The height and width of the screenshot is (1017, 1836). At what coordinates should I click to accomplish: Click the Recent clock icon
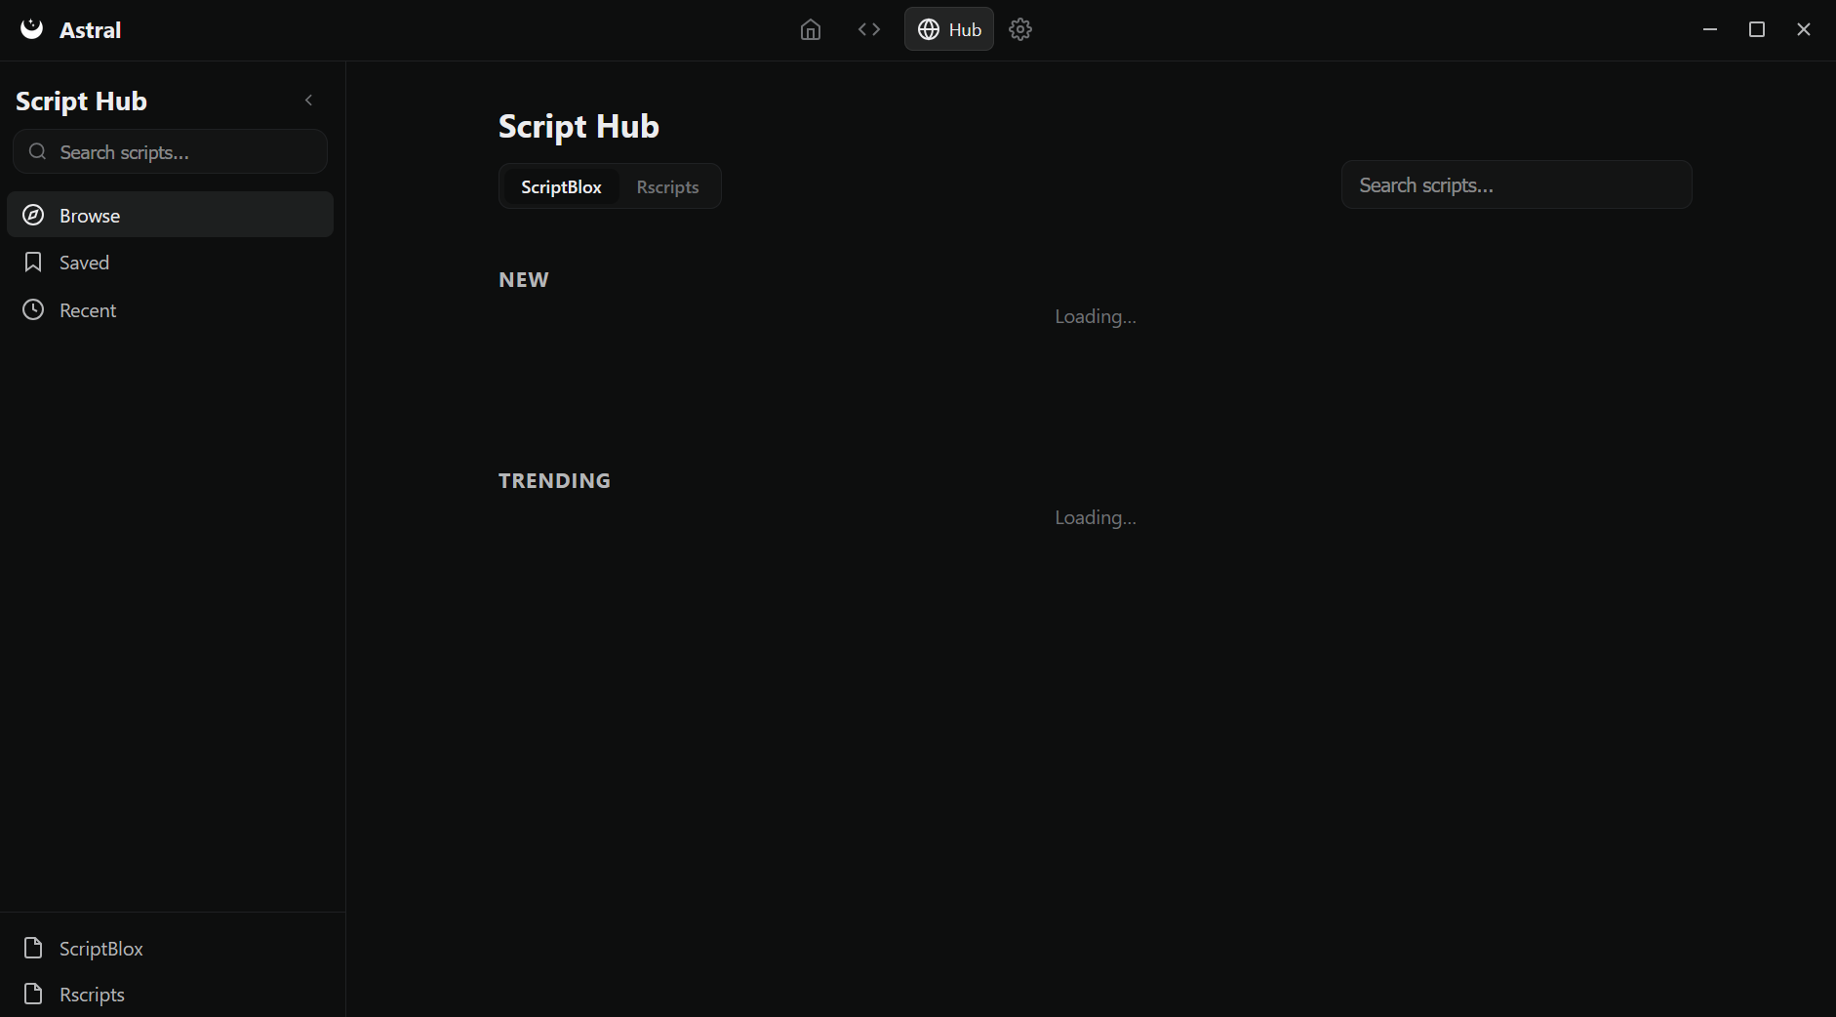point(33,310)
